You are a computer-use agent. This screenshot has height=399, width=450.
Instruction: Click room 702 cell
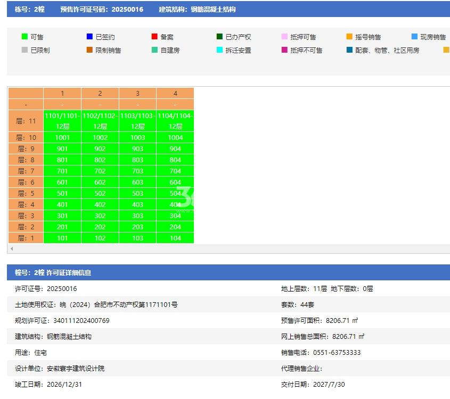tap(100, 171)
